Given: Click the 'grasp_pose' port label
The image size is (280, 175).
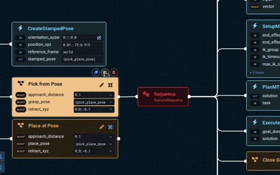Looking at the screenshot, I should (39, 102).
